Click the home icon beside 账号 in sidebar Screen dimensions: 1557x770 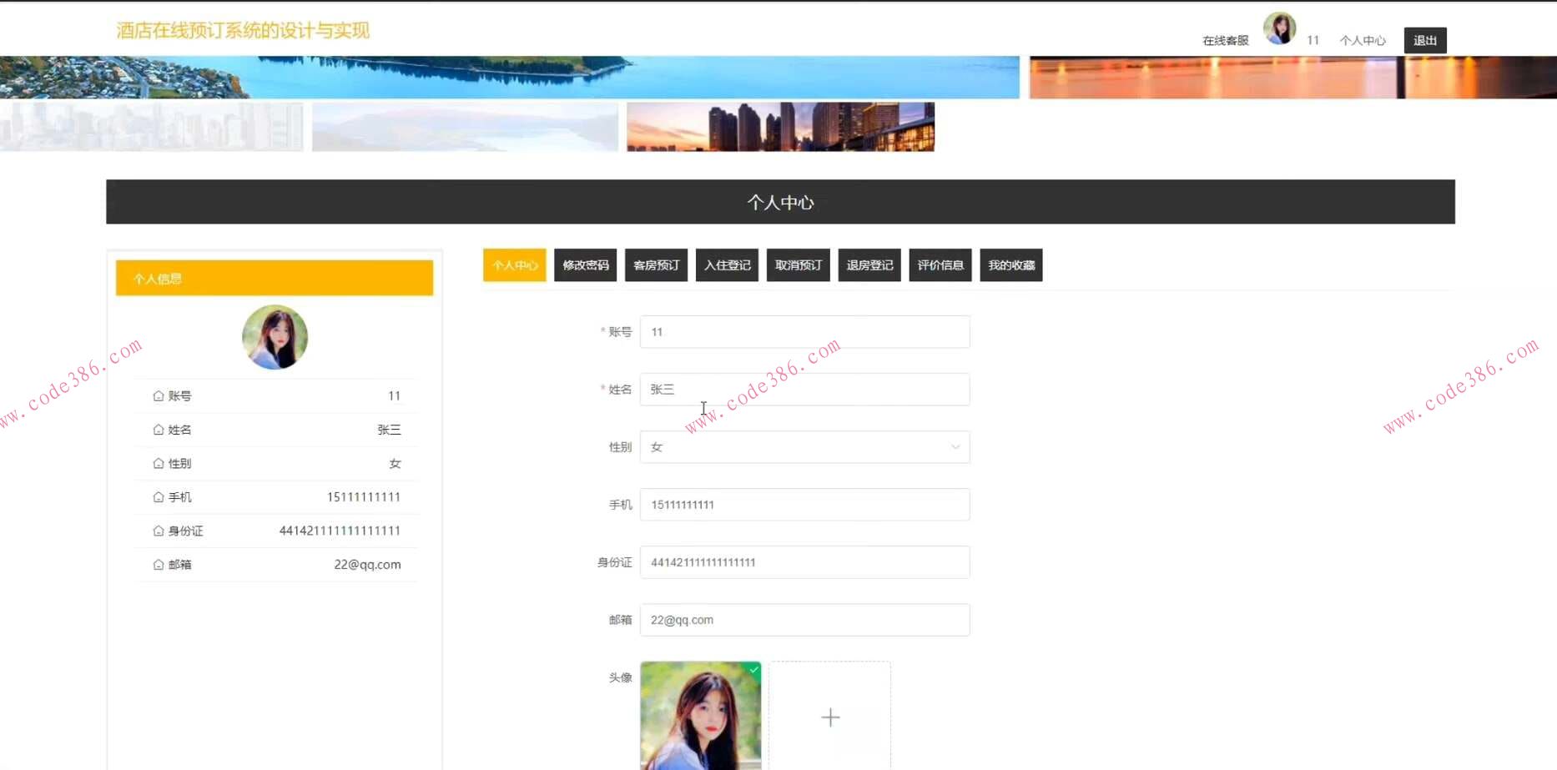pyautogui.click(x=159, y=396)
